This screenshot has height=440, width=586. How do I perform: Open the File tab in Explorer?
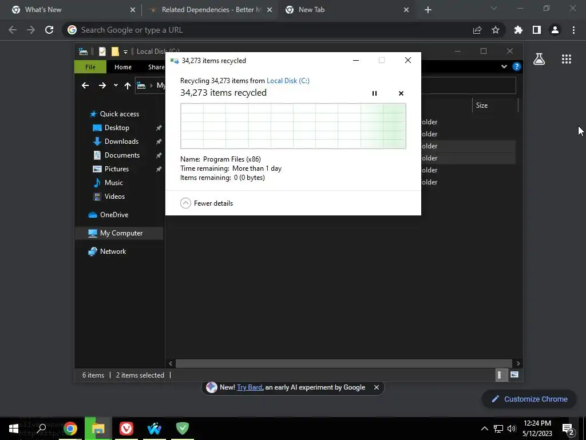pyautogui.click(x=90, y=67)
